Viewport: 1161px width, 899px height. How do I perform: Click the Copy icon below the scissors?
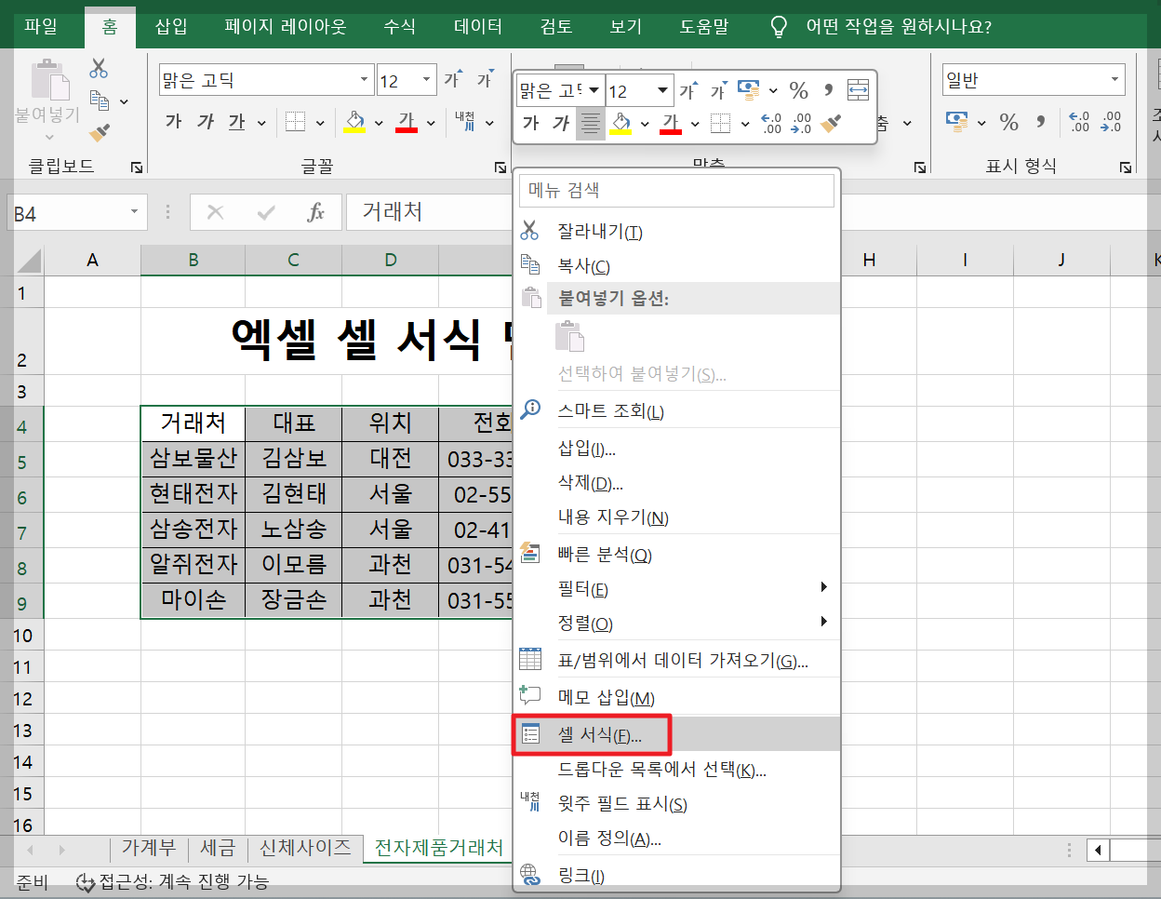[x=100, y=101]
